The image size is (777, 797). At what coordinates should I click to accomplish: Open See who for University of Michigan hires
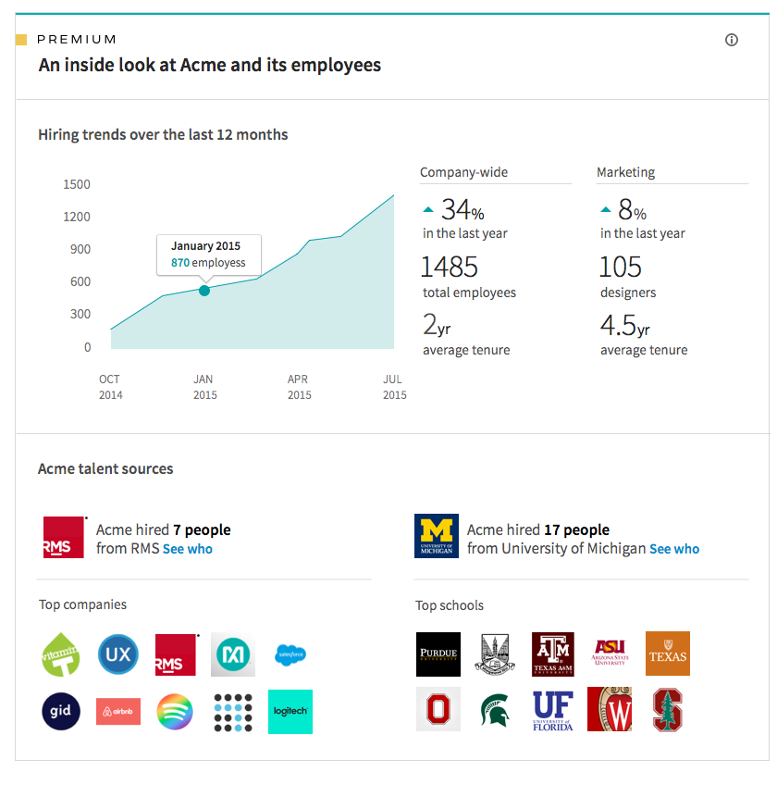click(674, 549)
